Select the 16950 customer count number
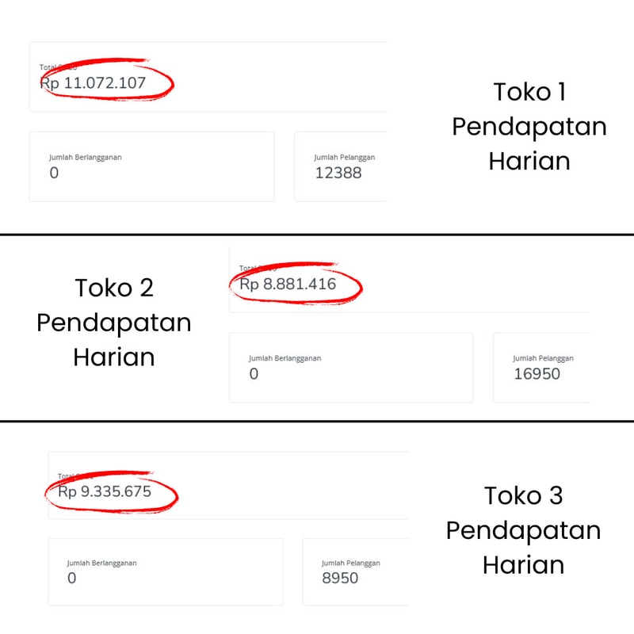Image resolution: width=634 pixels, height=634 pixels. [x=537, y=374]
